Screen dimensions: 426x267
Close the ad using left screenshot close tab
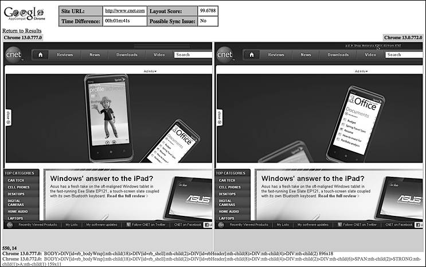pyautogui.click(x=8, y=118)
